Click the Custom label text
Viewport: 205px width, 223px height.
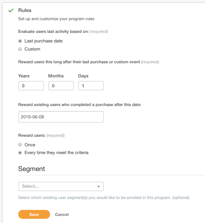coord(32,49)
